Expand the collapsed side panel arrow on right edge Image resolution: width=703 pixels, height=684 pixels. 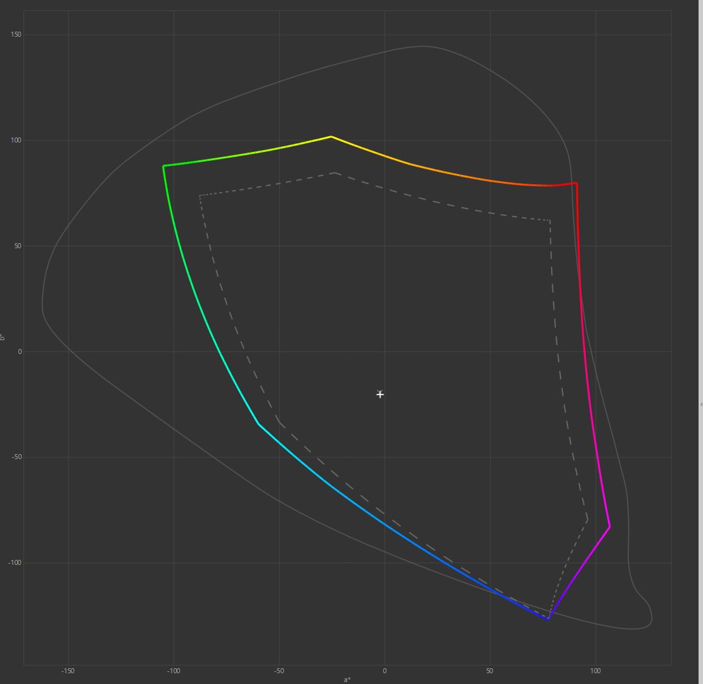click(x=700, y=404)
